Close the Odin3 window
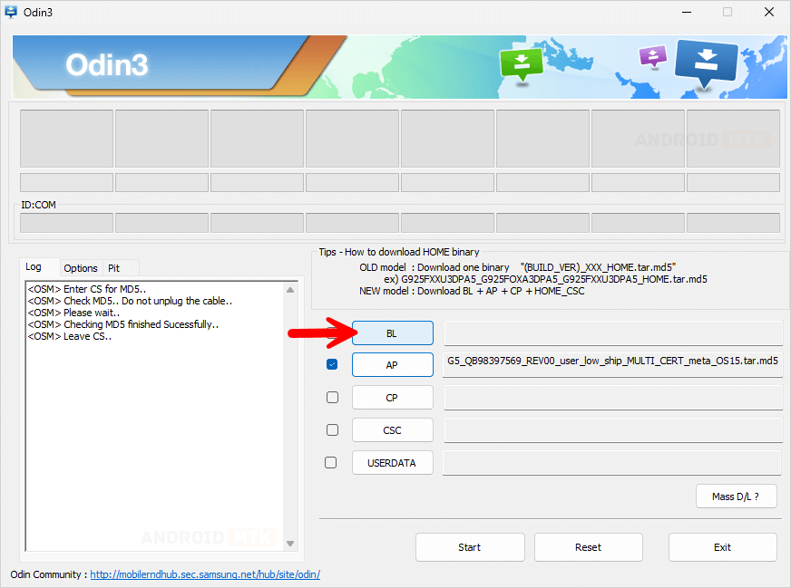The width and height of the screenshot is (791, 588). click(768, 13)
